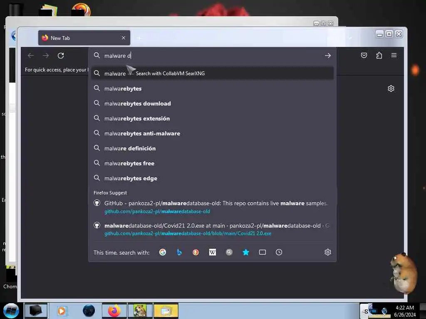Open GitHub pankoza2-pl/malwaredatabase-old suggestion
The image size is (426, 319).
(x=212, y=207)
